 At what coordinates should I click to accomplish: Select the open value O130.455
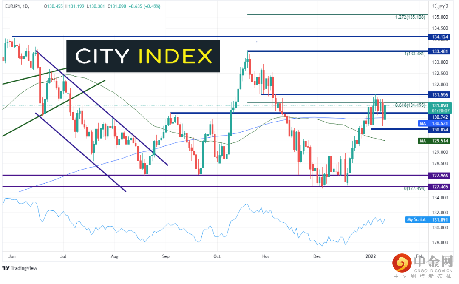pos(53,6)
